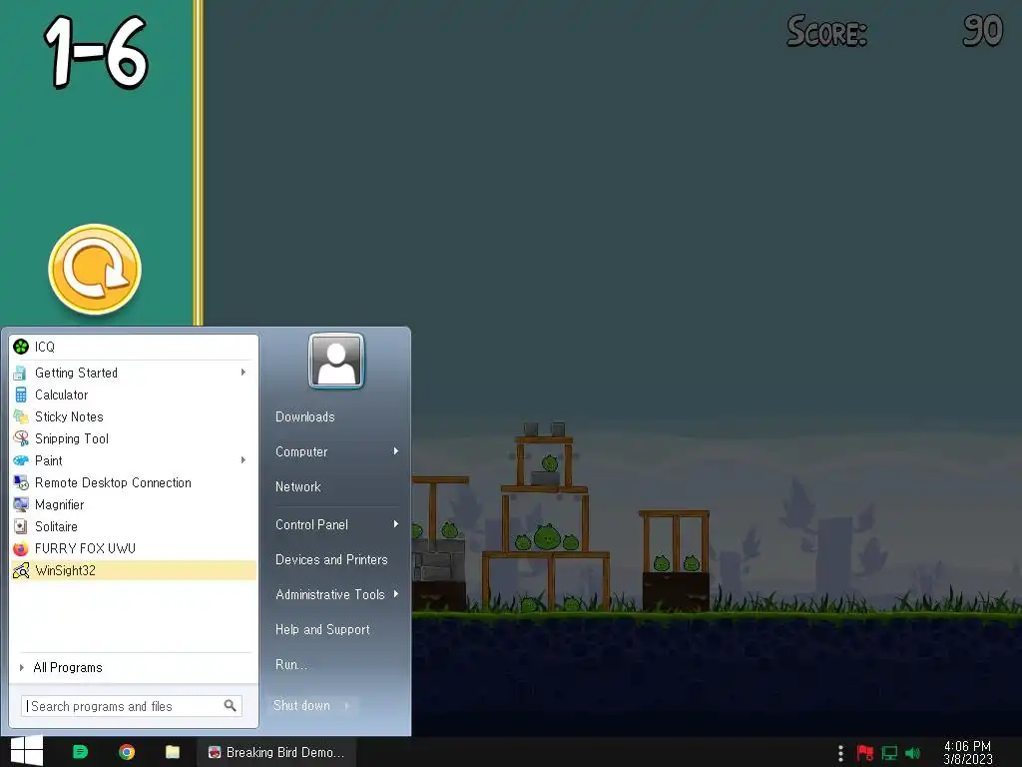Click the 1-6 level title
Screen dimensions: 1022x767
(96, 51)
